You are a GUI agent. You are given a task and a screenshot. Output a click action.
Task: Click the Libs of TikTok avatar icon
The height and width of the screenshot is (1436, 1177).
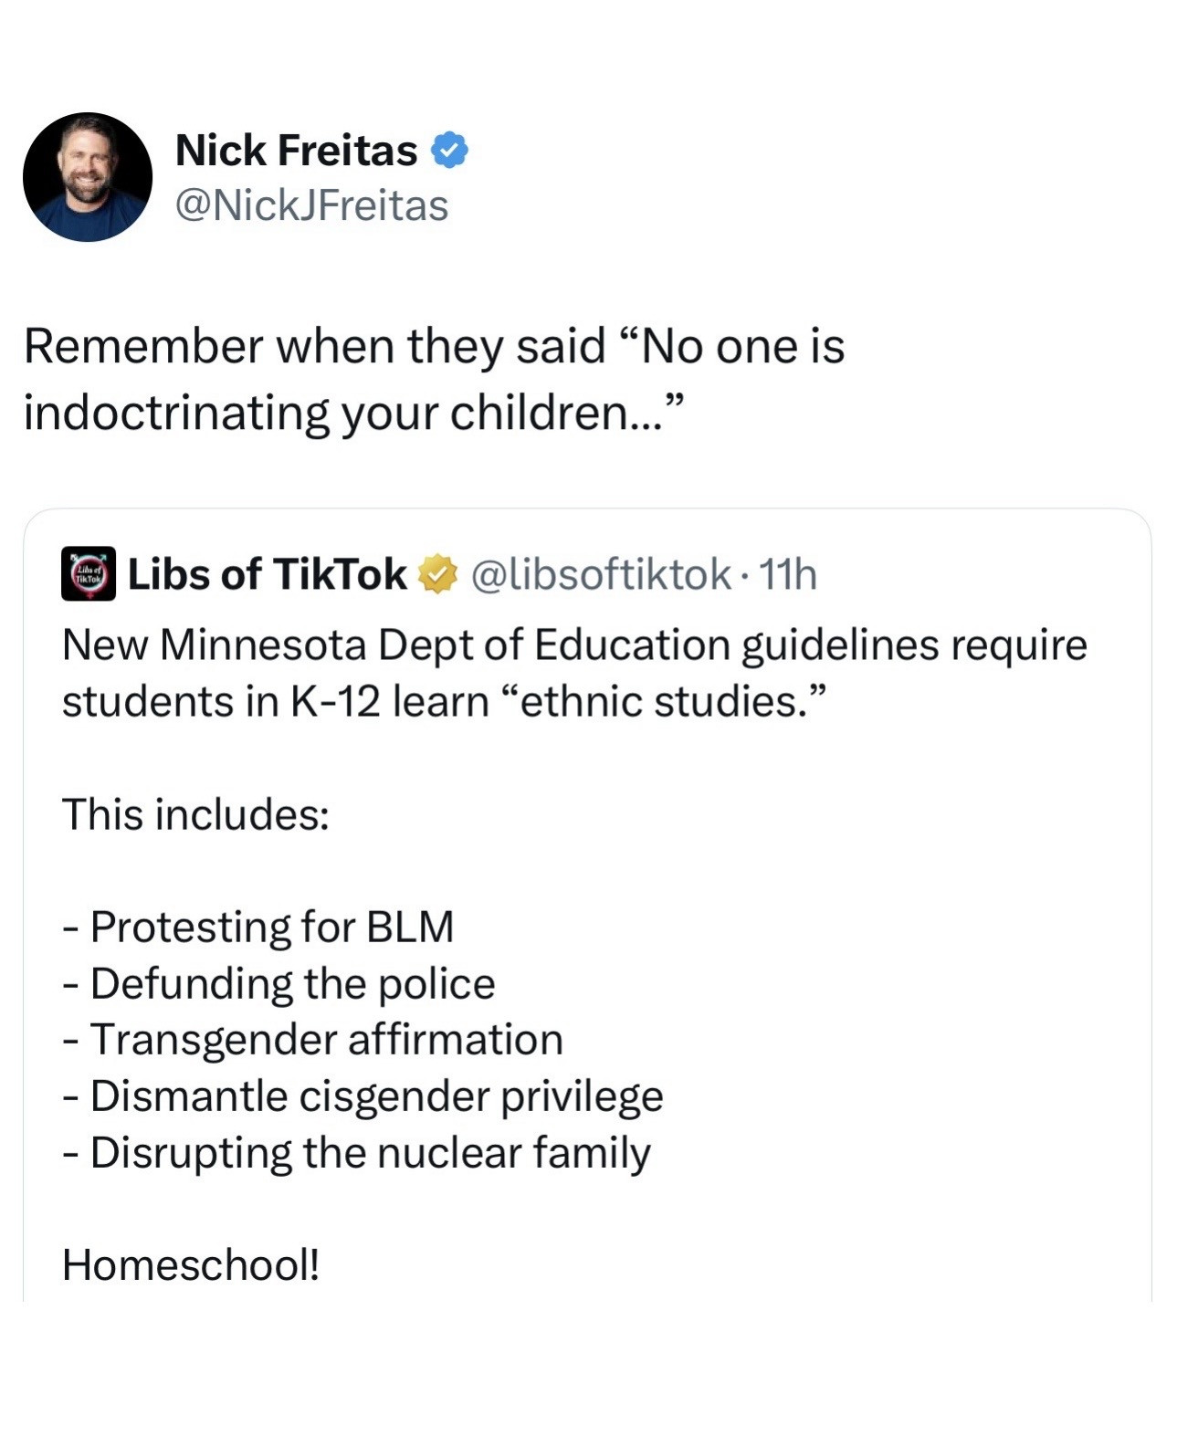coord(89,573)
